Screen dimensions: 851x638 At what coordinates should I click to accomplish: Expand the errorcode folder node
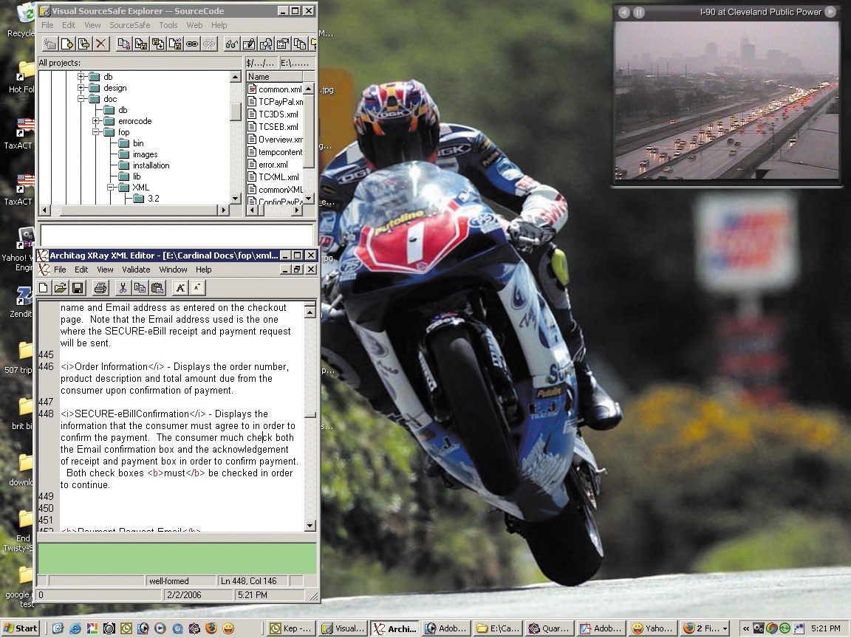coord(96,121)
